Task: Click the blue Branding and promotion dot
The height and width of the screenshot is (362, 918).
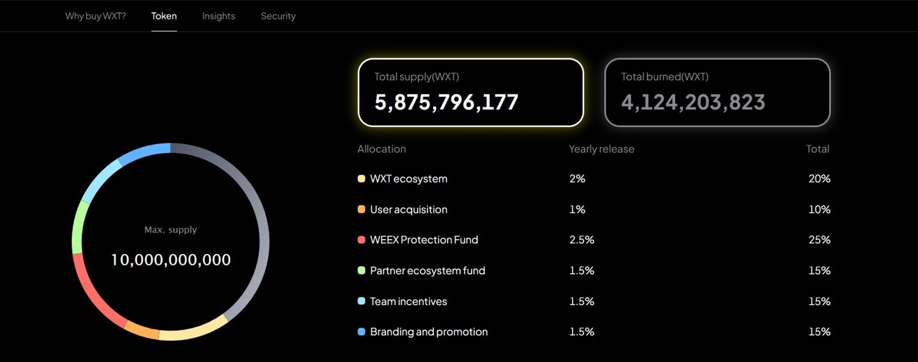Action: pyautogui.click(x=361, y=332)
